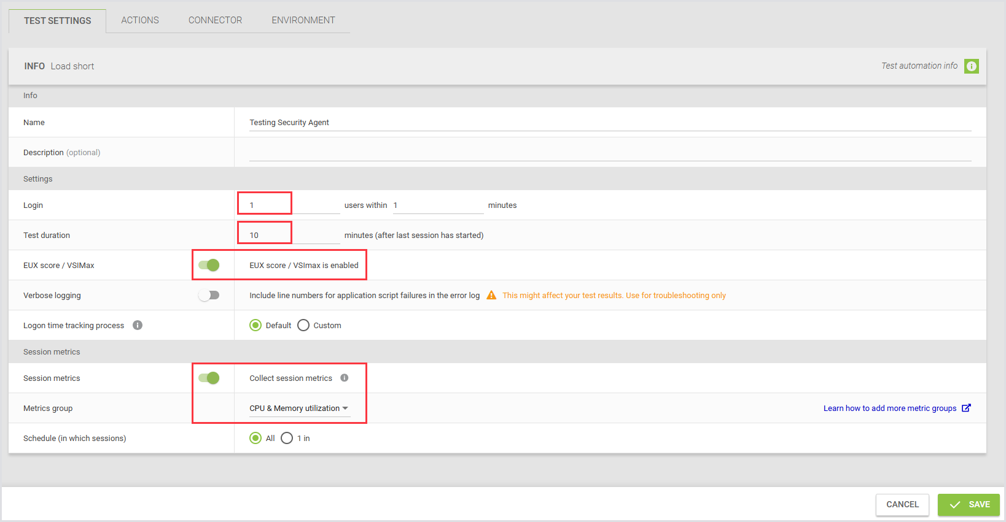Viewport: 1006px width, 522px height.
Task: Open the CPU & Memory utilization dropdown
Action: tap(299, 409)
